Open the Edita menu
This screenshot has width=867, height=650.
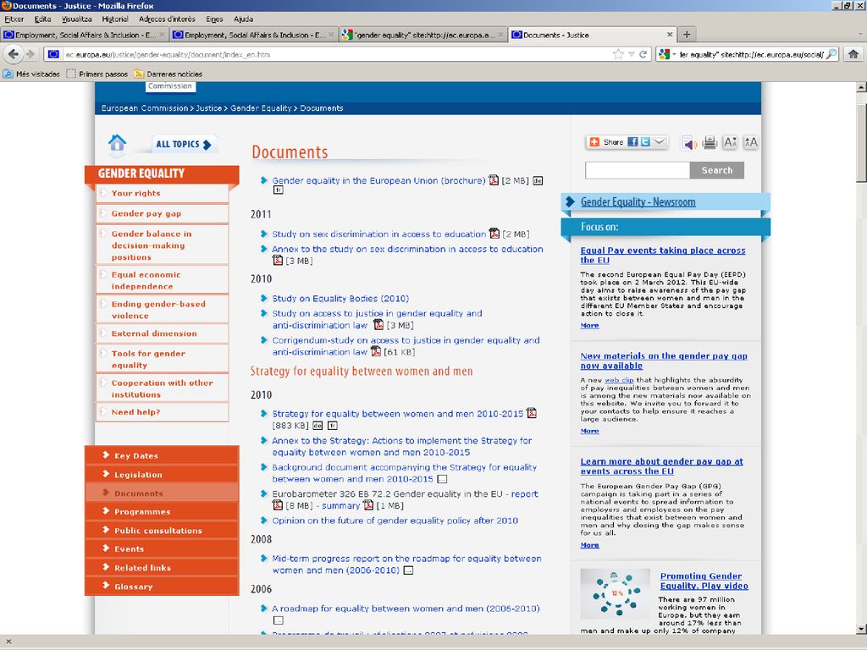click(x=42, y=19)
